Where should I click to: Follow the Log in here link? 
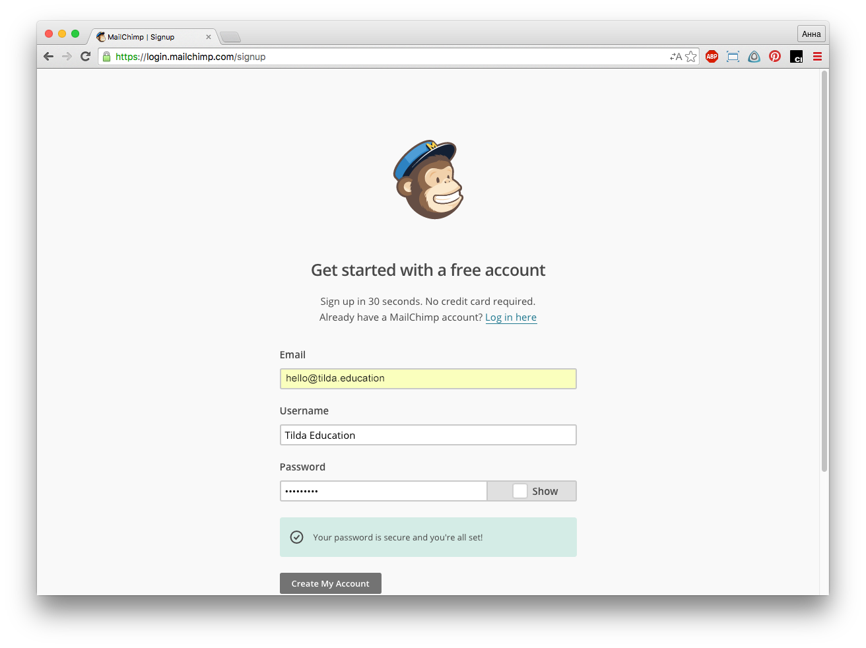pyautogui.click(x=511, y=317)
